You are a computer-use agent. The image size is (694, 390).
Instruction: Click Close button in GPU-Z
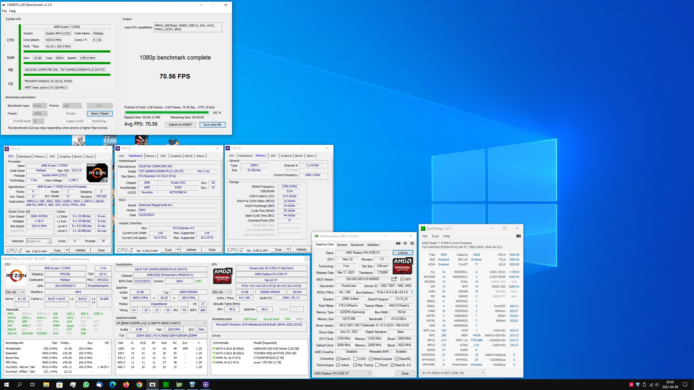pyautogui.click(x=405, y=373)
